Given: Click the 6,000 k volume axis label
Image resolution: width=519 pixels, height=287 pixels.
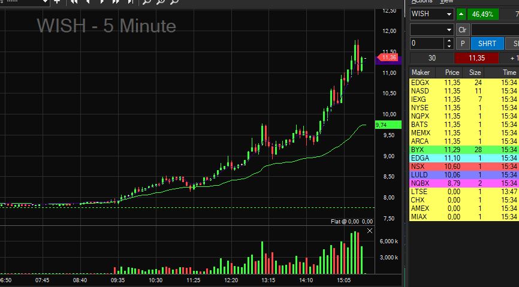Looking at the screenshot, I should [388, 241].
